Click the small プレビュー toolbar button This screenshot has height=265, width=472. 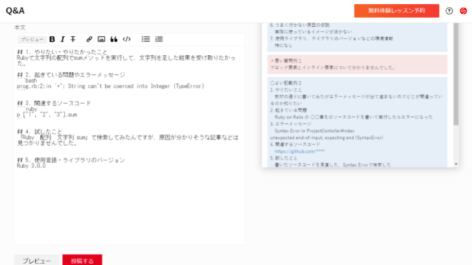[x=32, y=39]
